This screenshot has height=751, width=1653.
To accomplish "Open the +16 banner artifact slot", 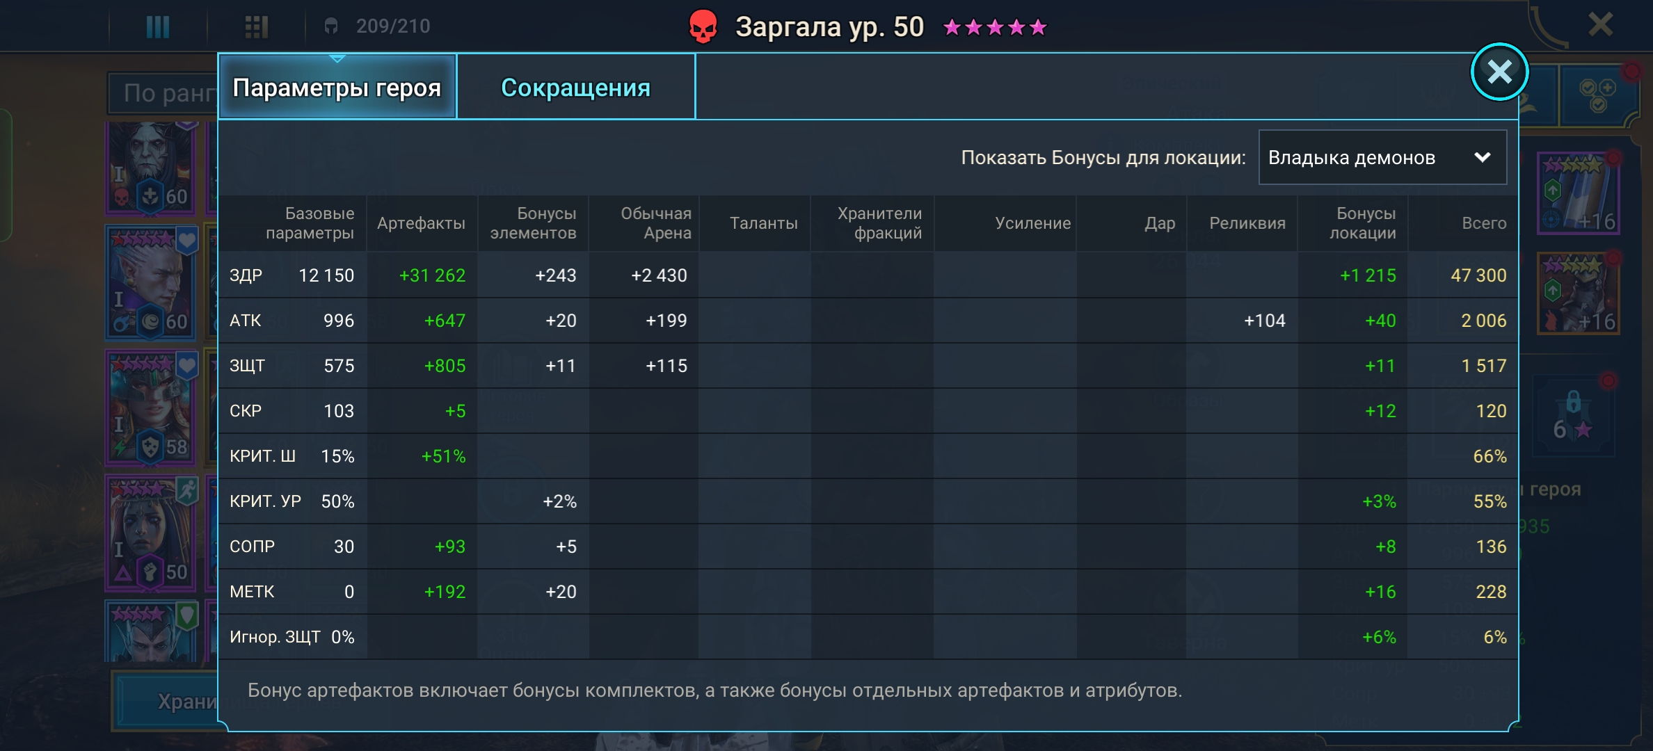I will pos(1578,193).
